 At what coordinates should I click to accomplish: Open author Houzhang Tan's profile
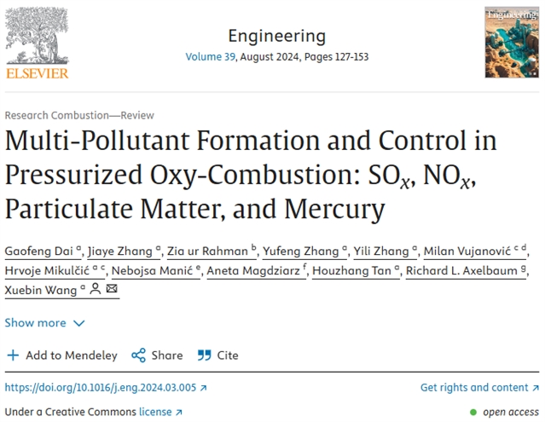[x=354, y=270]
